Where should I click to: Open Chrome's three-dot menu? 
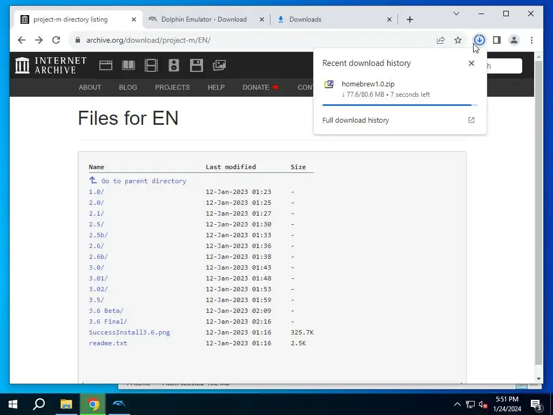pyautogui.click(x=531, y=40)
